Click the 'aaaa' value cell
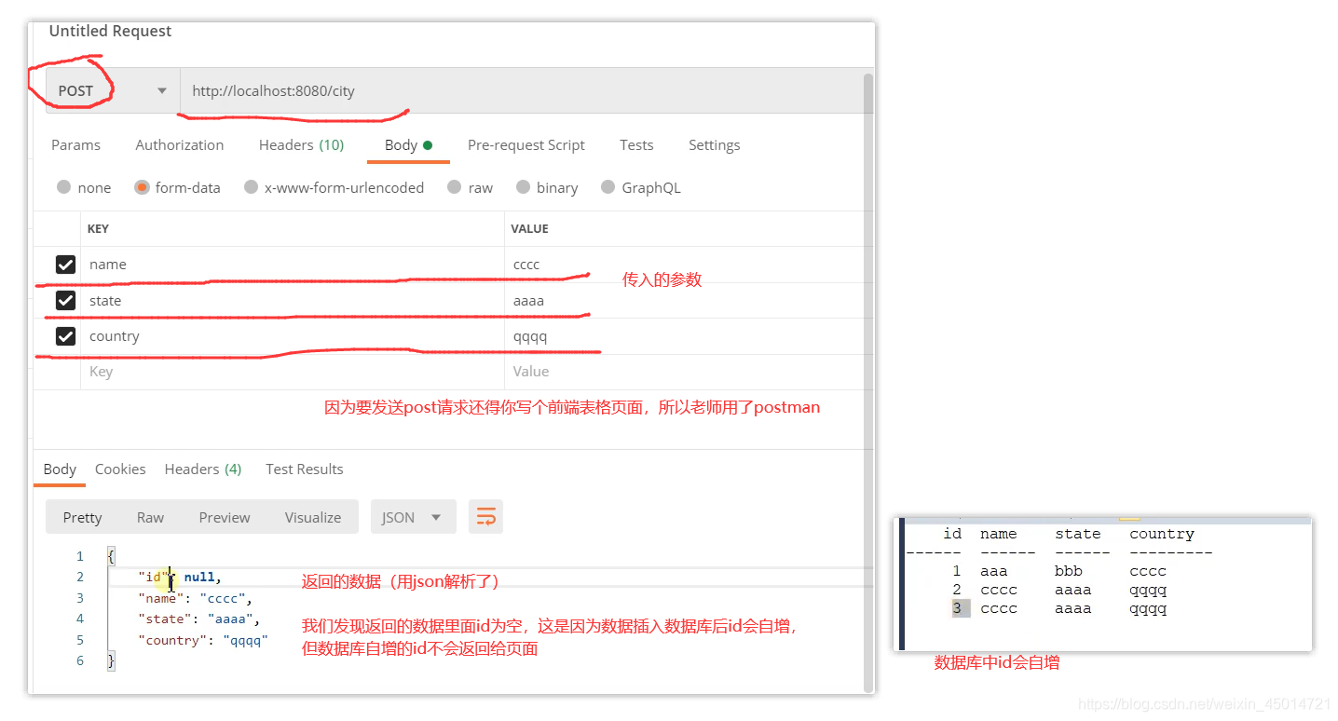 coord(684,301)
